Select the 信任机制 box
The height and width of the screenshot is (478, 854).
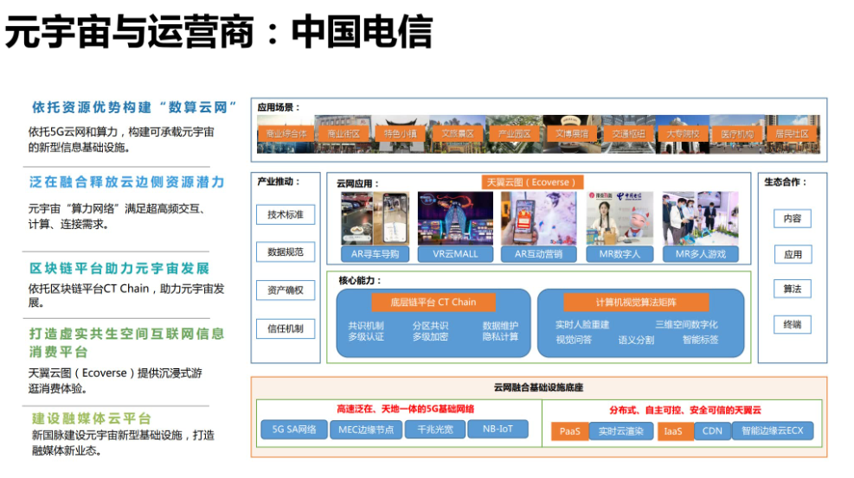(x=286, y=328)
